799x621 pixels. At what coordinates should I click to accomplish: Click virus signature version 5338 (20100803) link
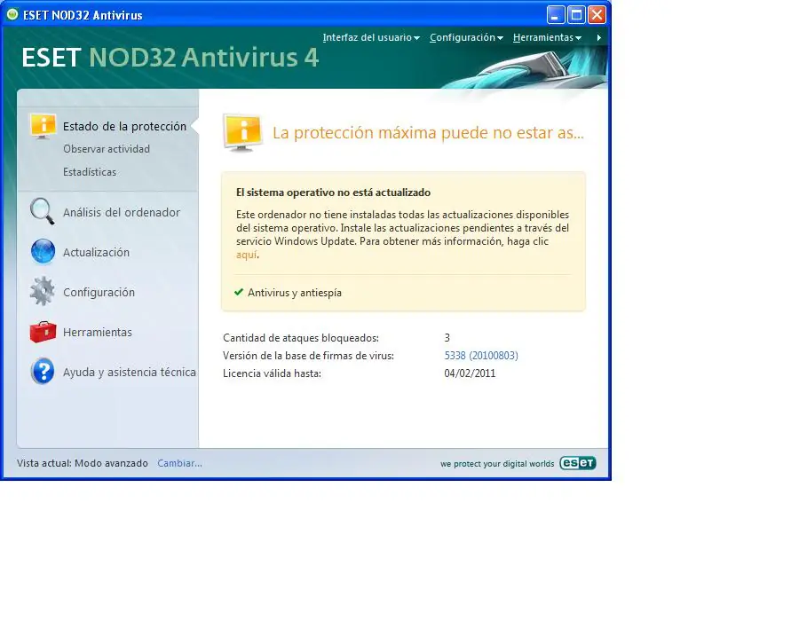click(x=481, y=355)
